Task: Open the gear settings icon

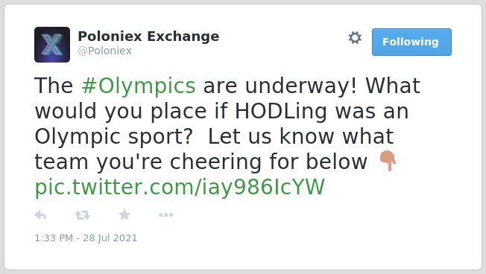Action: [x=355, y=38]
